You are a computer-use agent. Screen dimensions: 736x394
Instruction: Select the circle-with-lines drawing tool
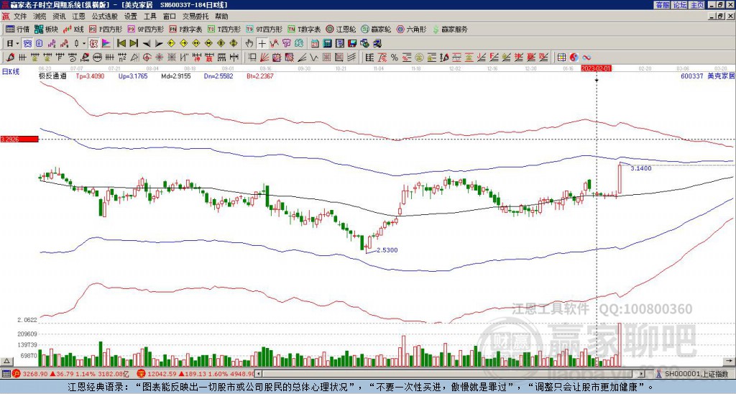point(97,58)
